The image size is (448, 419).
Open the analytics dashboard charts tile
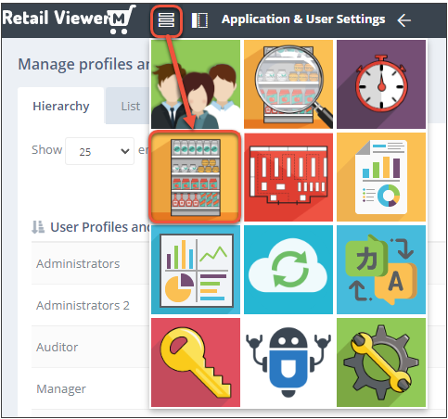coord(196,270)
